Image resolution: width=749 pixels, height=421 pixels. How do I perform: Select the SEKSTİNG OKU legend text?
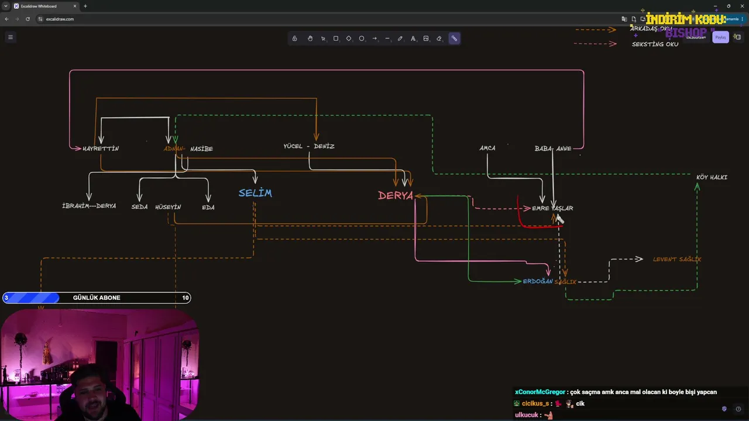[x=655, y=44]
